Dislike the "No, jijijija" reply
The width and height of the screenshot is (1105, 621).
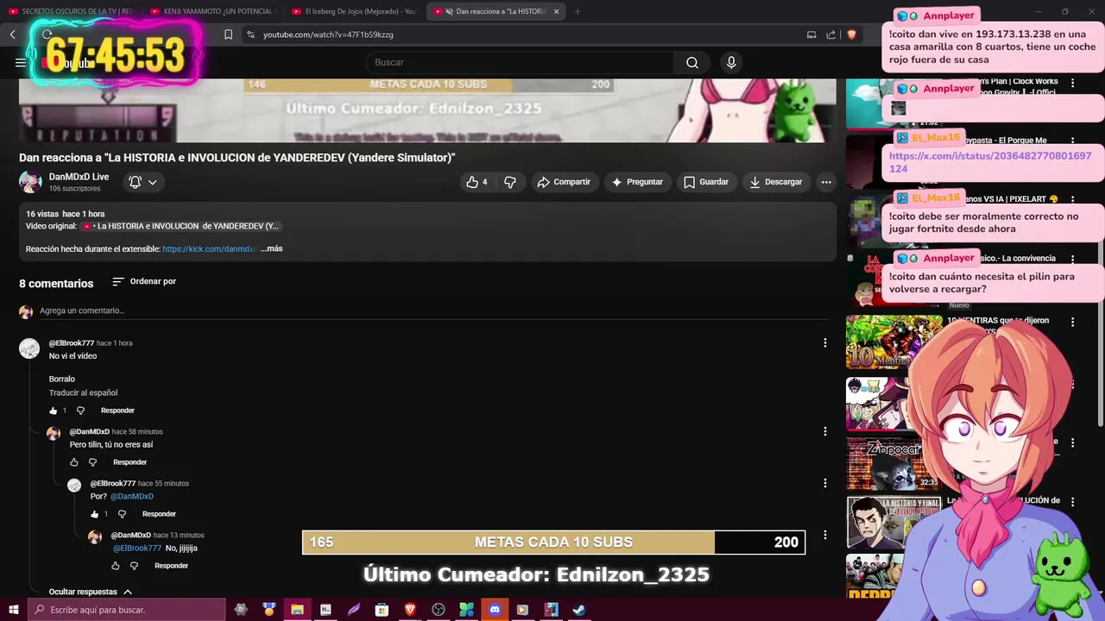pyautogui.click(x=134, y=566)
